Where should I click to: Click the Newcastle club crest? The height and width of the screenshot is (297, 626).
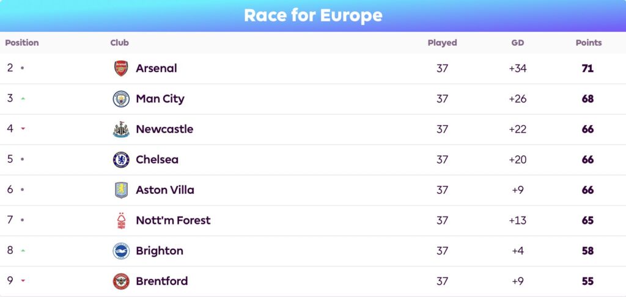click(x=121, y=129)
